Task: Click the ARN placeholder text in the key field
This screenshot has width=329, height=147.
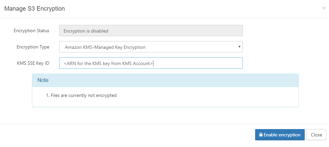Action: pos(108,63)
